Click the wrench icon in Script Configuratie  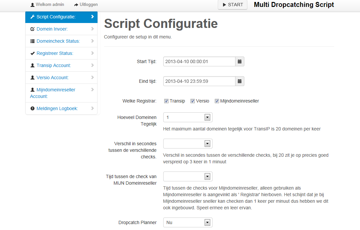(32, 17)
